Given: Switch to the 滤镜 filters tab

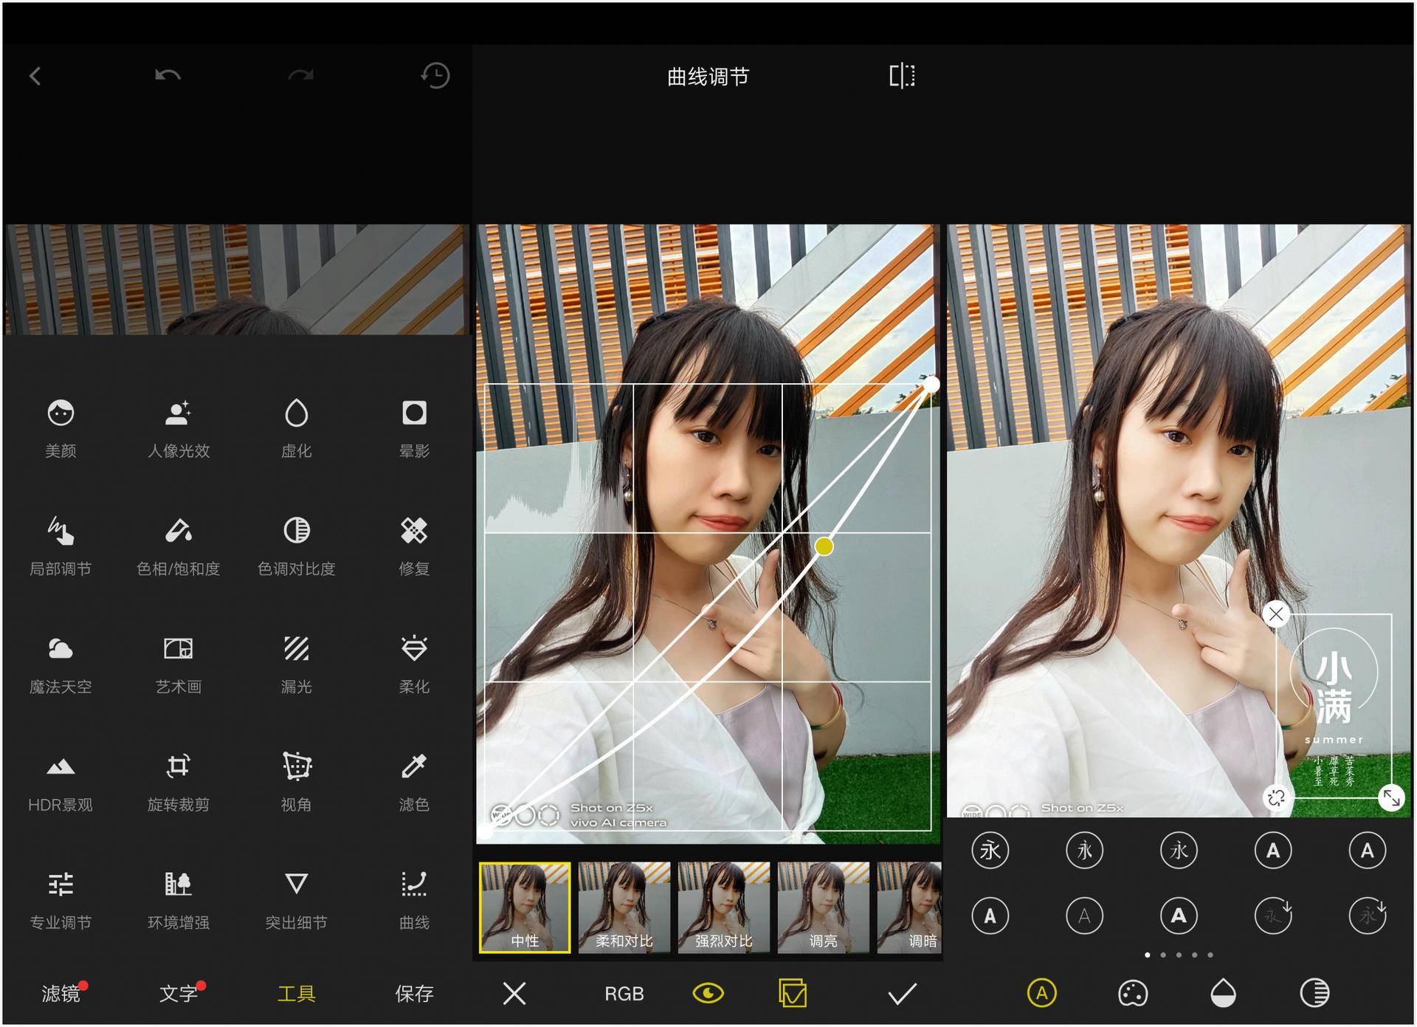Looking at the screenshot, I should [61, 994].
